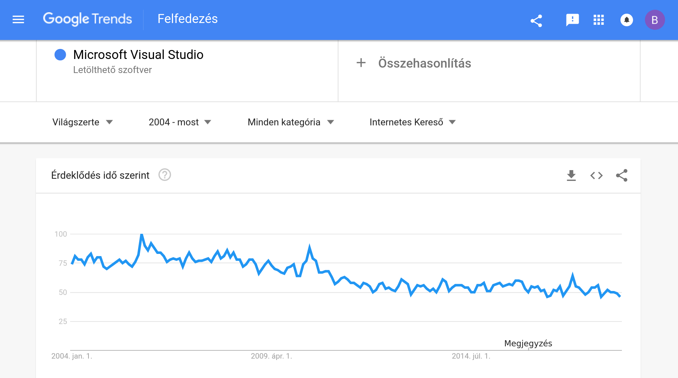The width and height of the screenshot is (678, 378).
Task: Open the account avatar B
Action: click(x=655, y=20)
